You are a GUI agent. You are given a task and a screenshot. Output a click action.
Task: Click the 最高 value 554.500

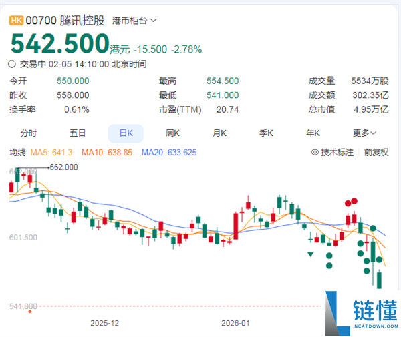[223, 81]
